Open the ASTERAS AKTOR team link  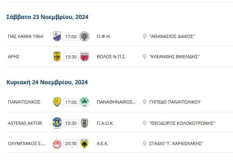[x=25, y=123]
